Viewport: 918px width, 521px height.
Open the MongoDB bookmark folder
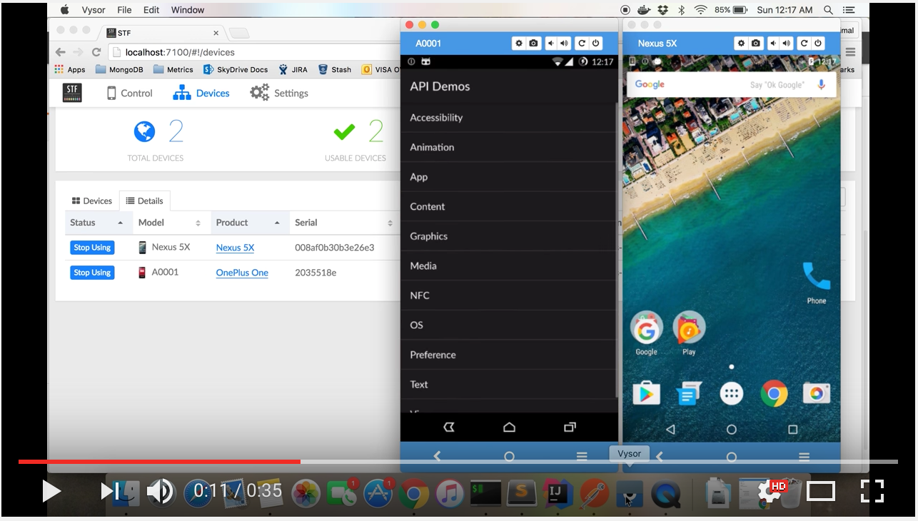119,70
